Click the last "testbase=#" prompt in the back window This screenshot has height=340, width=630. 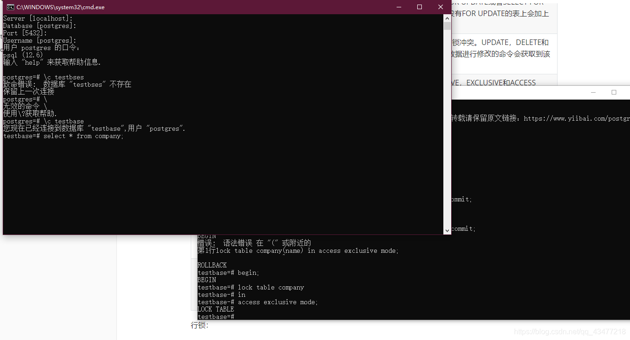(216, 317)
